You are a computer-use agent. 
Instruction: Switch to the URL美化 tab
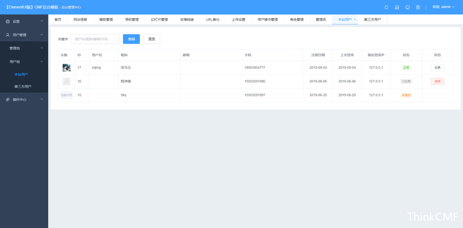[213, 19]
